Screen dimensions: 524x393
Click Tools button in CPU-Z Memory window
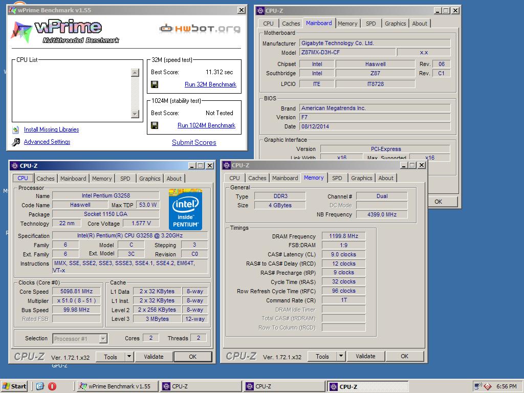[322, 357]
